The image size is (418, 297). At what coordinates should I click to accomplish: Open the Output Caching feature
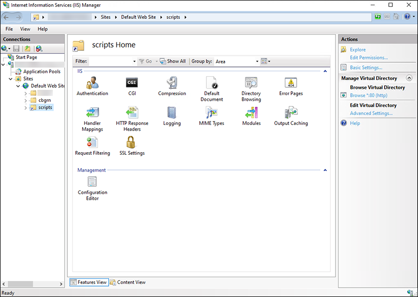[291, 116]
